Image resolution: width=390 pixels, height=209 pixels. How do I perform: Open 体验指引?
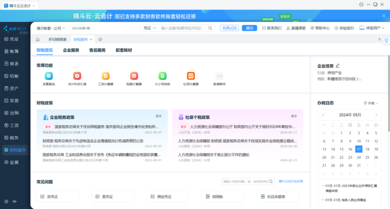[344, 28]
